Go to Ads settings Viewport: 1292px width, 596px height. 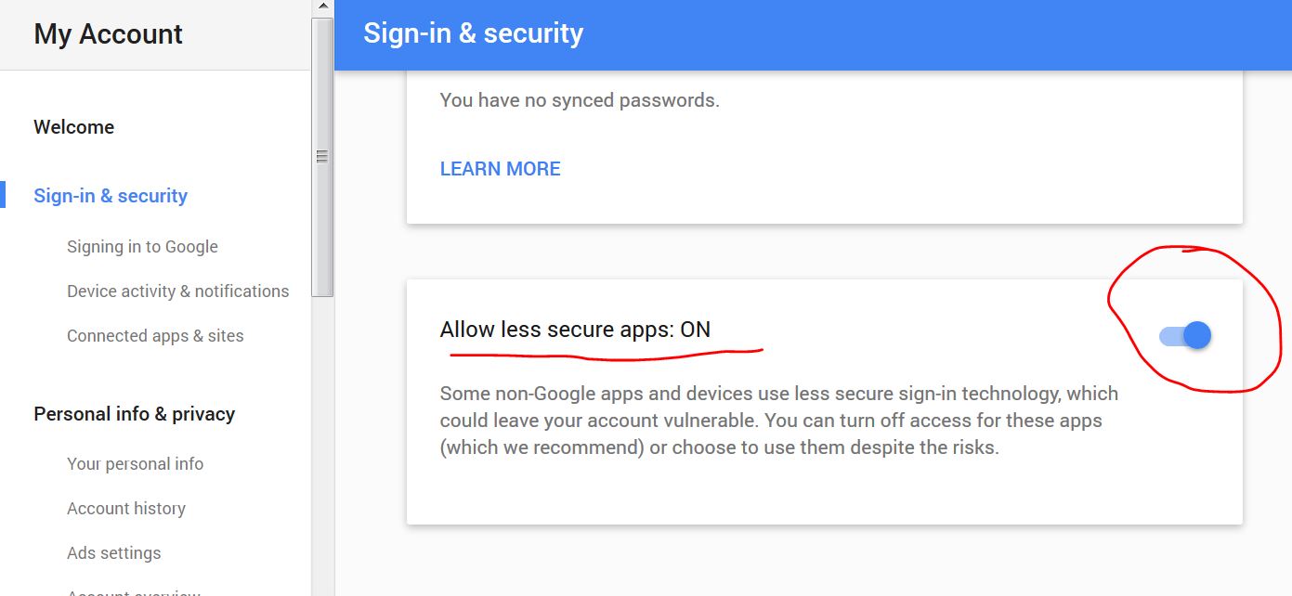pos(113,553)
